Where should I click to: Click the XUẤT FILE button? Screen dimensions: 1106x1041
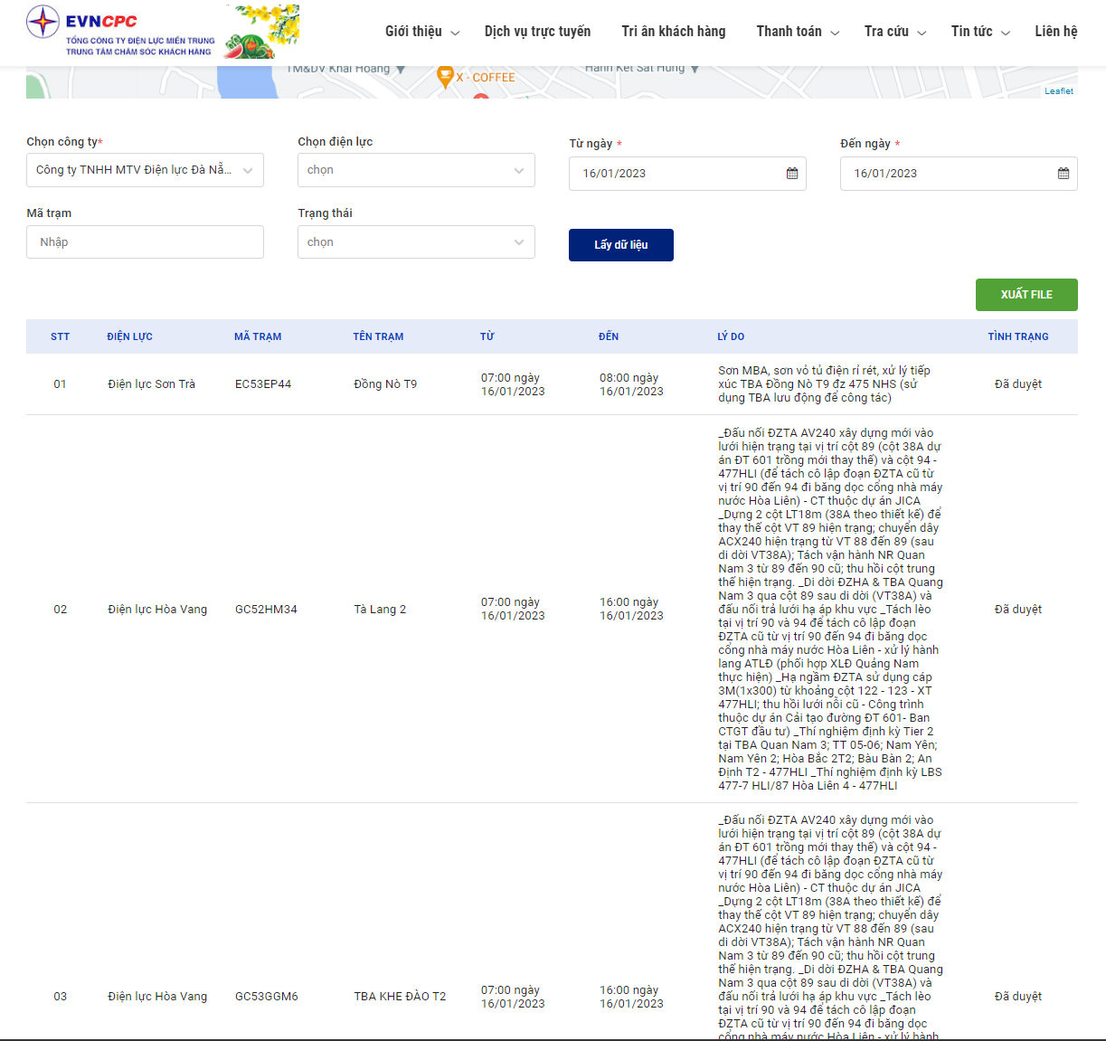point(1026,295)
